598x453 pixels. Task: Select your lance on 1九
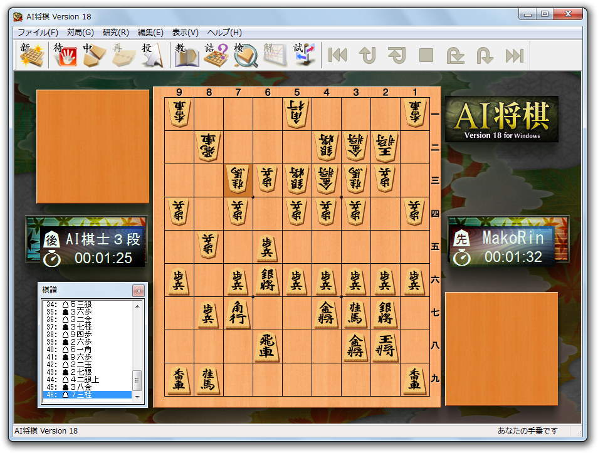414,380
